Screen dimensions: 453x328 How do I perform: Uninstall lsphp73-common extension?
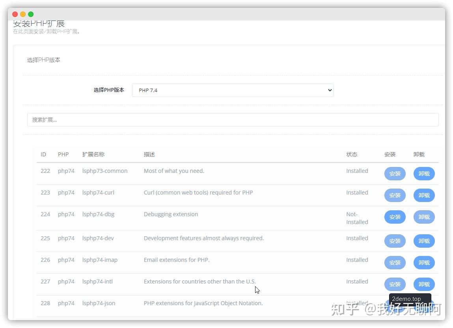pyautogui.click(x=424, y=174)
